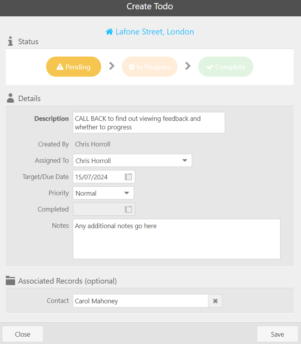Screen dimensions: 301x344
Task: Click the chevron before Complete status
Action: coord(188,66)
